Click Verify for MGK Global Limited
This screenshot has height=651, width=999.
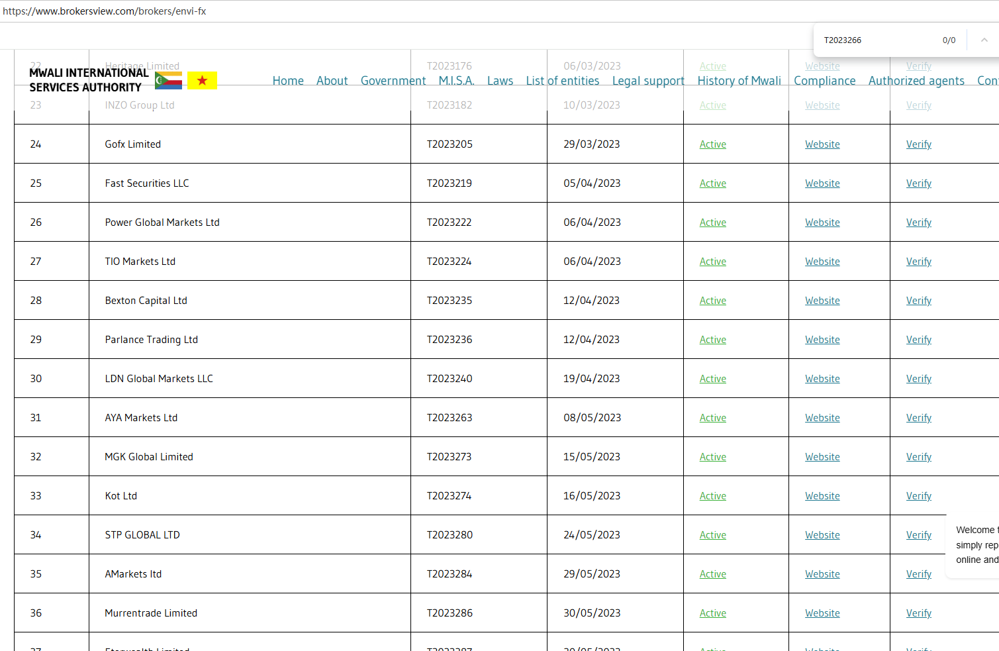point(918,457)
